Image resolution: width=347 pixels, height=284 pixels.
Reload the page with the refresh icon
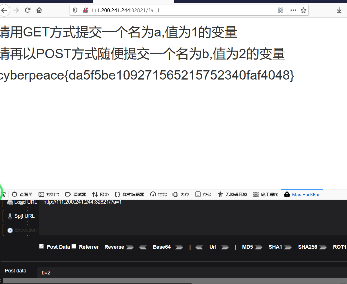click(x=28, y=10)
